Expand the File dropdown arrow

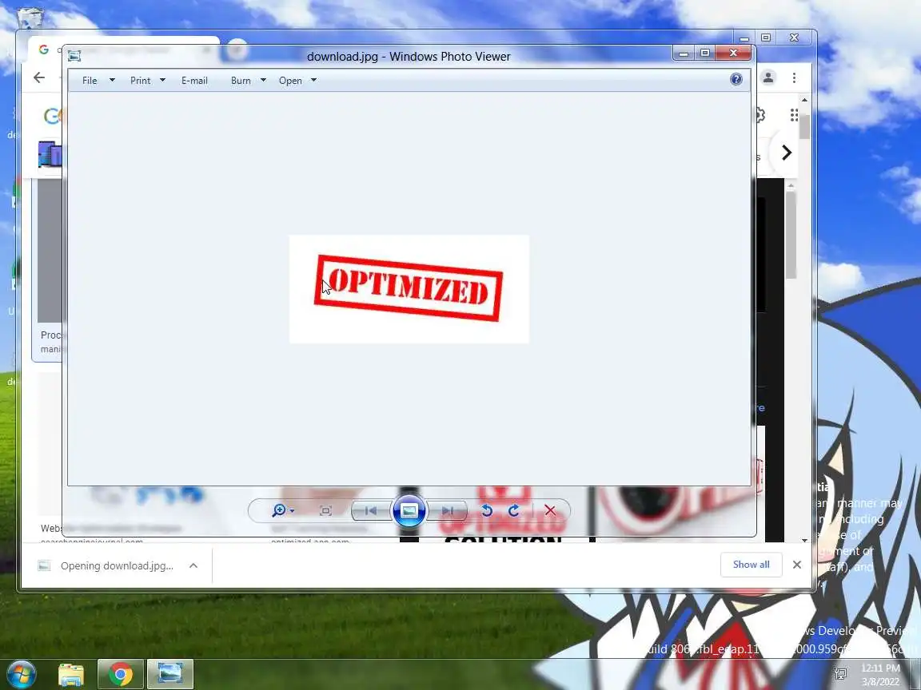(112, 81)
